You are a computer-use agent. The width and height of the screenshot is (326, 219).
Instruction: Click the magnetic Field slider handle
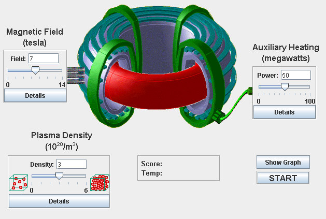point(35,70)
